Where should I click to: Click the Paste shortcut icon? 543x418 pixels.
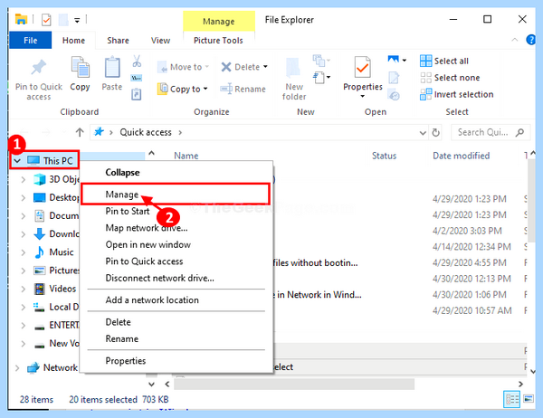[137, 94]
